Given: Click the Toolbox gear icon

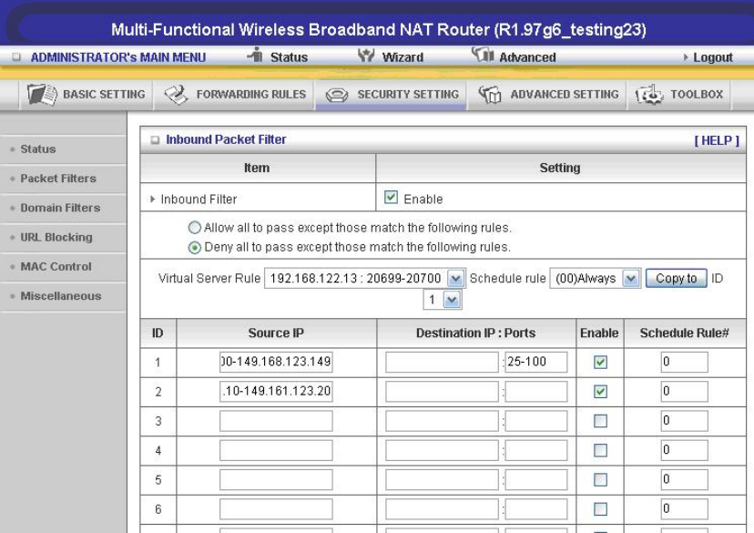Looking at the screenshot, I should 649,94.
